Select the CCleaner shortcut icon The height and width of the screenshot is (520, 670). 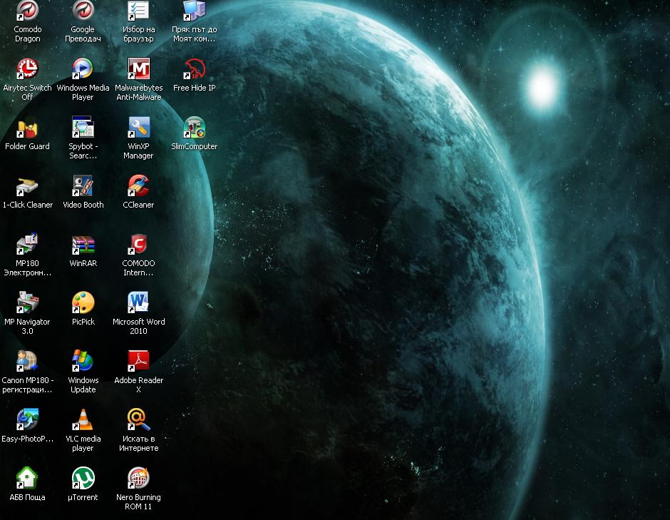[138, 186]
